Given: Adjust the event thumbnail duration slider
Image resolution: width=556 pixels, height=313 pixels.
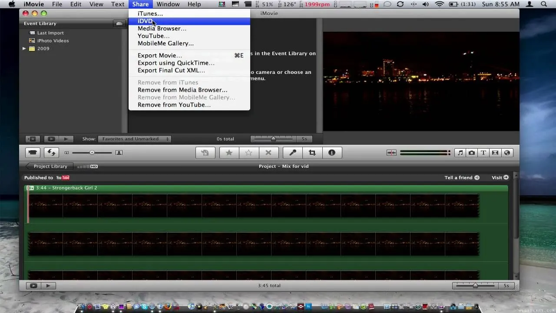Looking at the screenshot, I should (273, 139).
